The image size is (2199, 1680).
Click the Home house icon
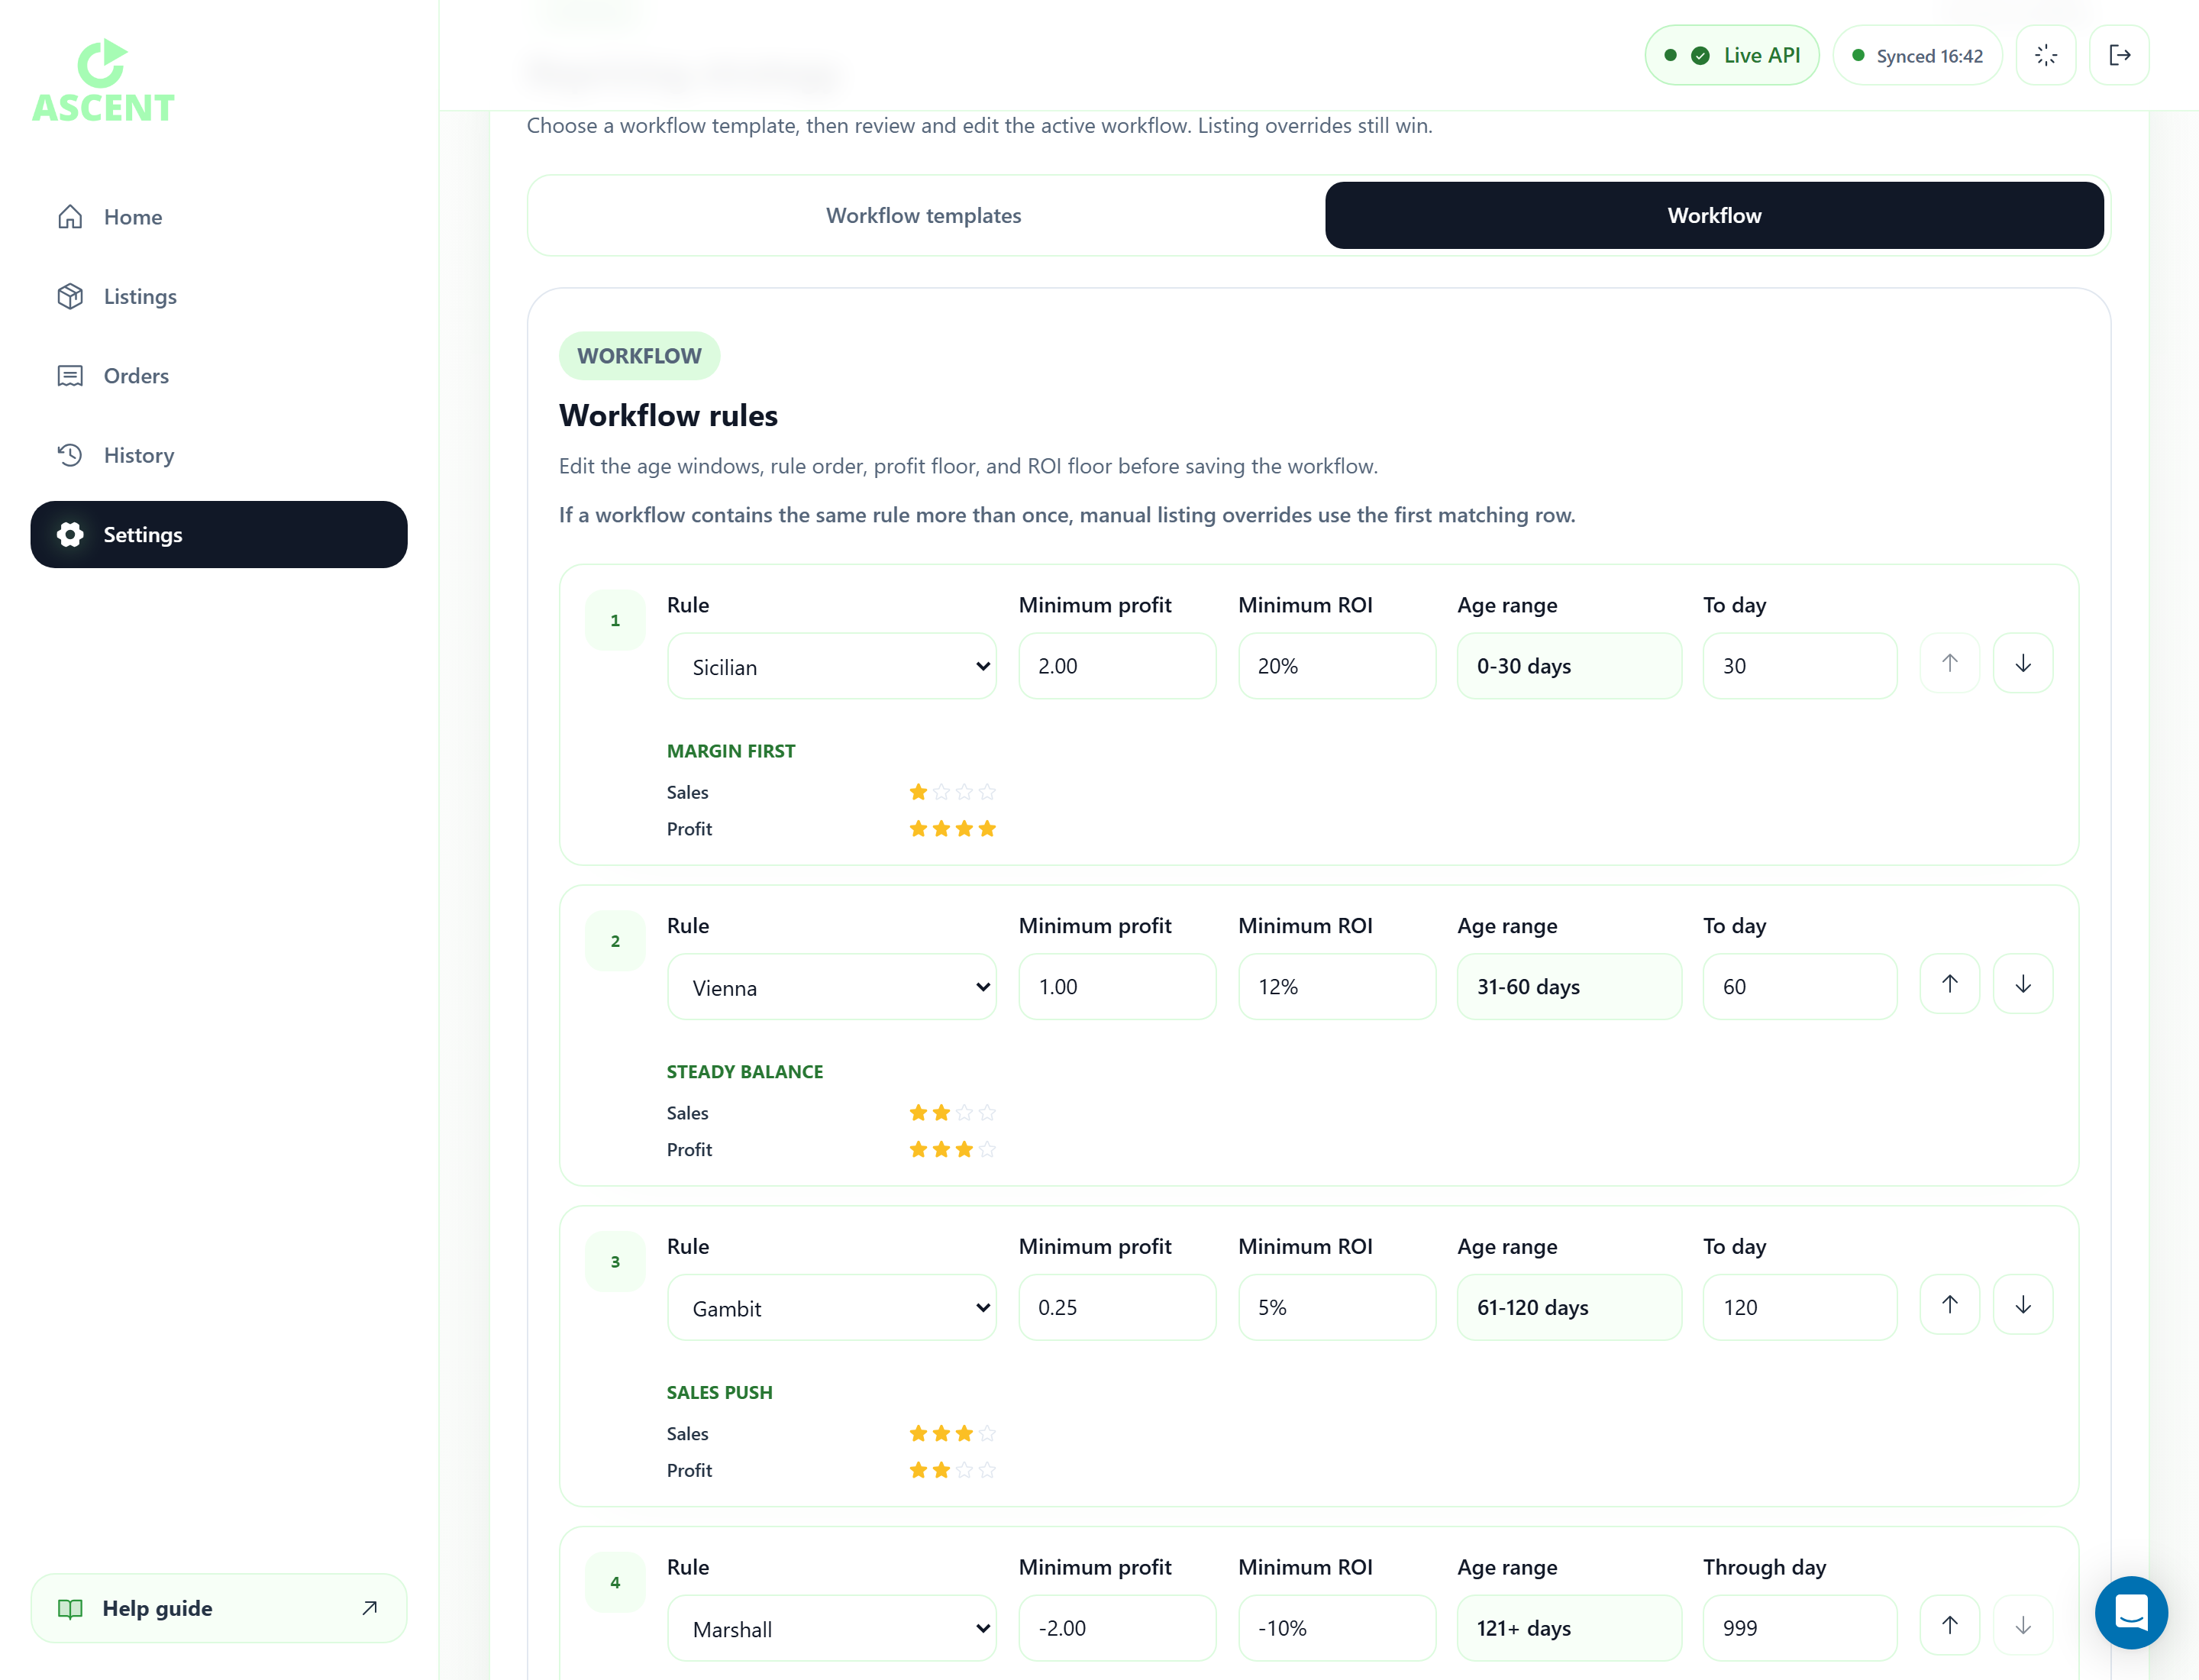pyautogui.click(x=70, y=217)
